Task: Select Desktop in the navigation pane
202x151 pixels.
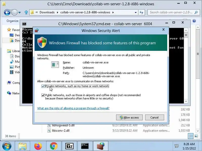Action: pyautogui.click(x=15, y=35)
